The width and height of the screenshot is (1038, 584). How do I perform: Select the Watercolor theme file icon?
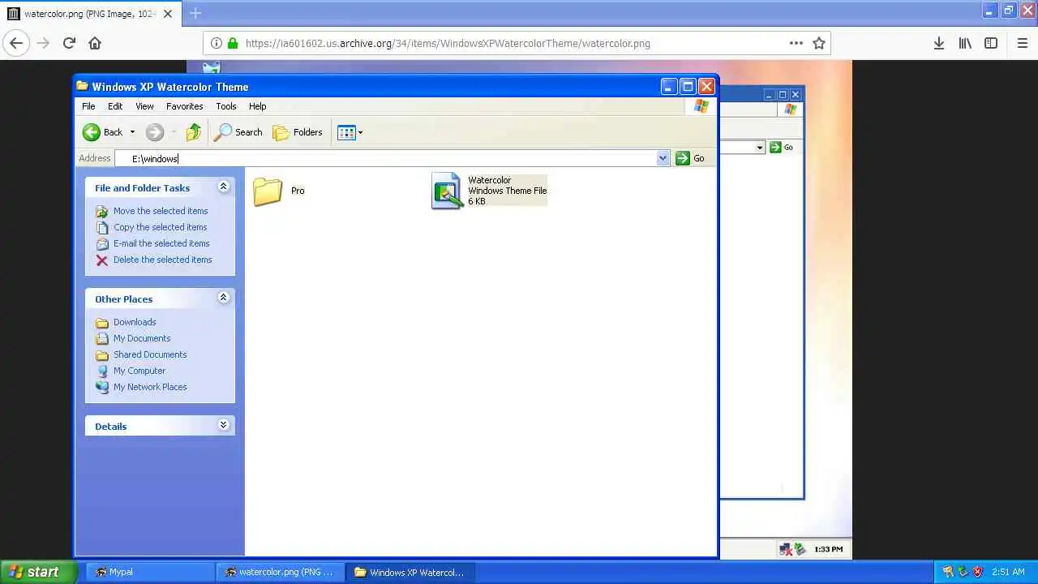pos(448,191)
